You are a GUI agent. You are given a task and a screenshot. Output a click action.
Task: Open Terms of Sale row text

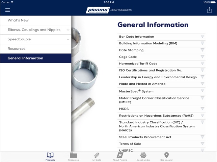[x=130, y=144]
